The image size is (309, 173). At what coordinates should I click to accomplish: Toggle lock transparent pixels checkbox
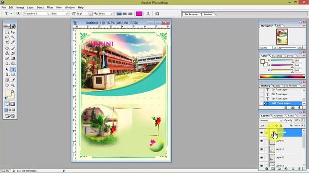pyautogui.click(x=268, y=125)
